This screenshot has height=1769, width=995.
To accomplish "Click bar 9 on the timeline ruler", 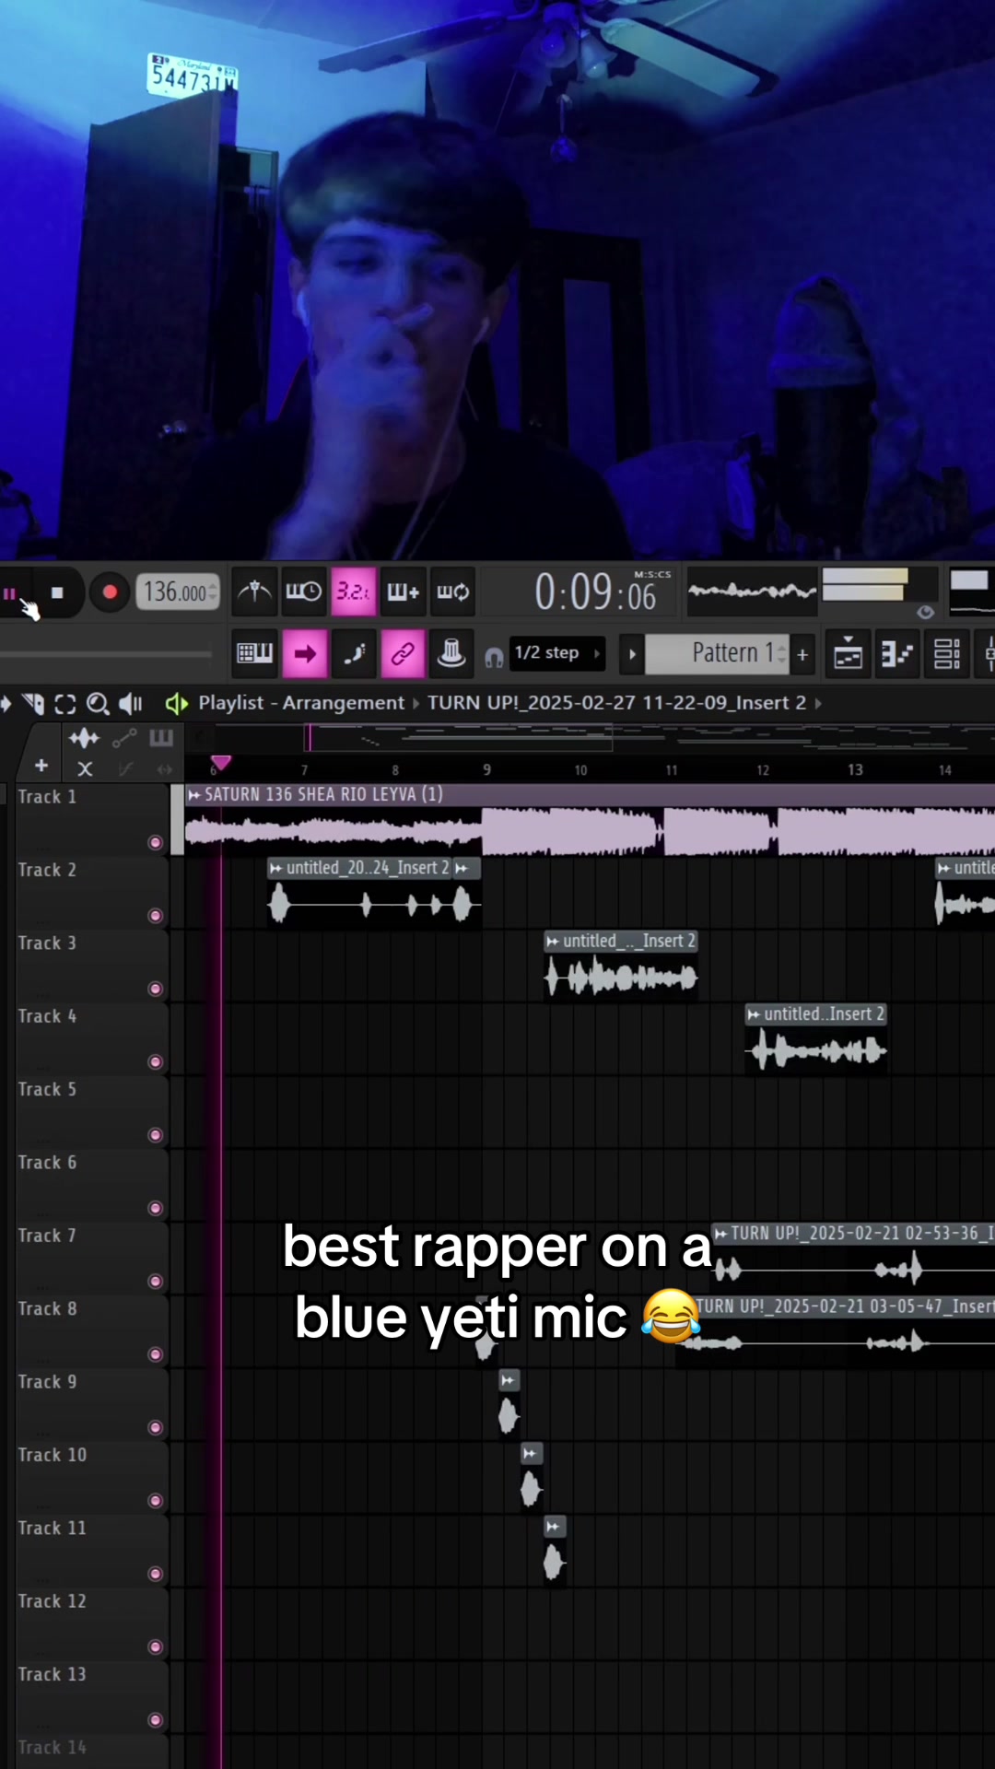I will 486,769.
